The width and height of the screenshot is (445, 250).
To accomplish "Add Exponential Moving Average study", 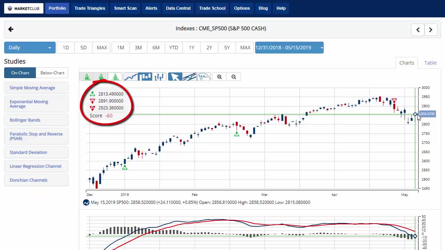I will (36, 104).
